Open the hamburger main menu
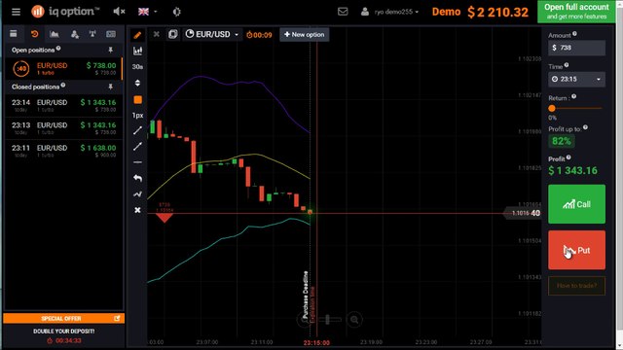Screen dimensions: 623x350 point(16,12)
